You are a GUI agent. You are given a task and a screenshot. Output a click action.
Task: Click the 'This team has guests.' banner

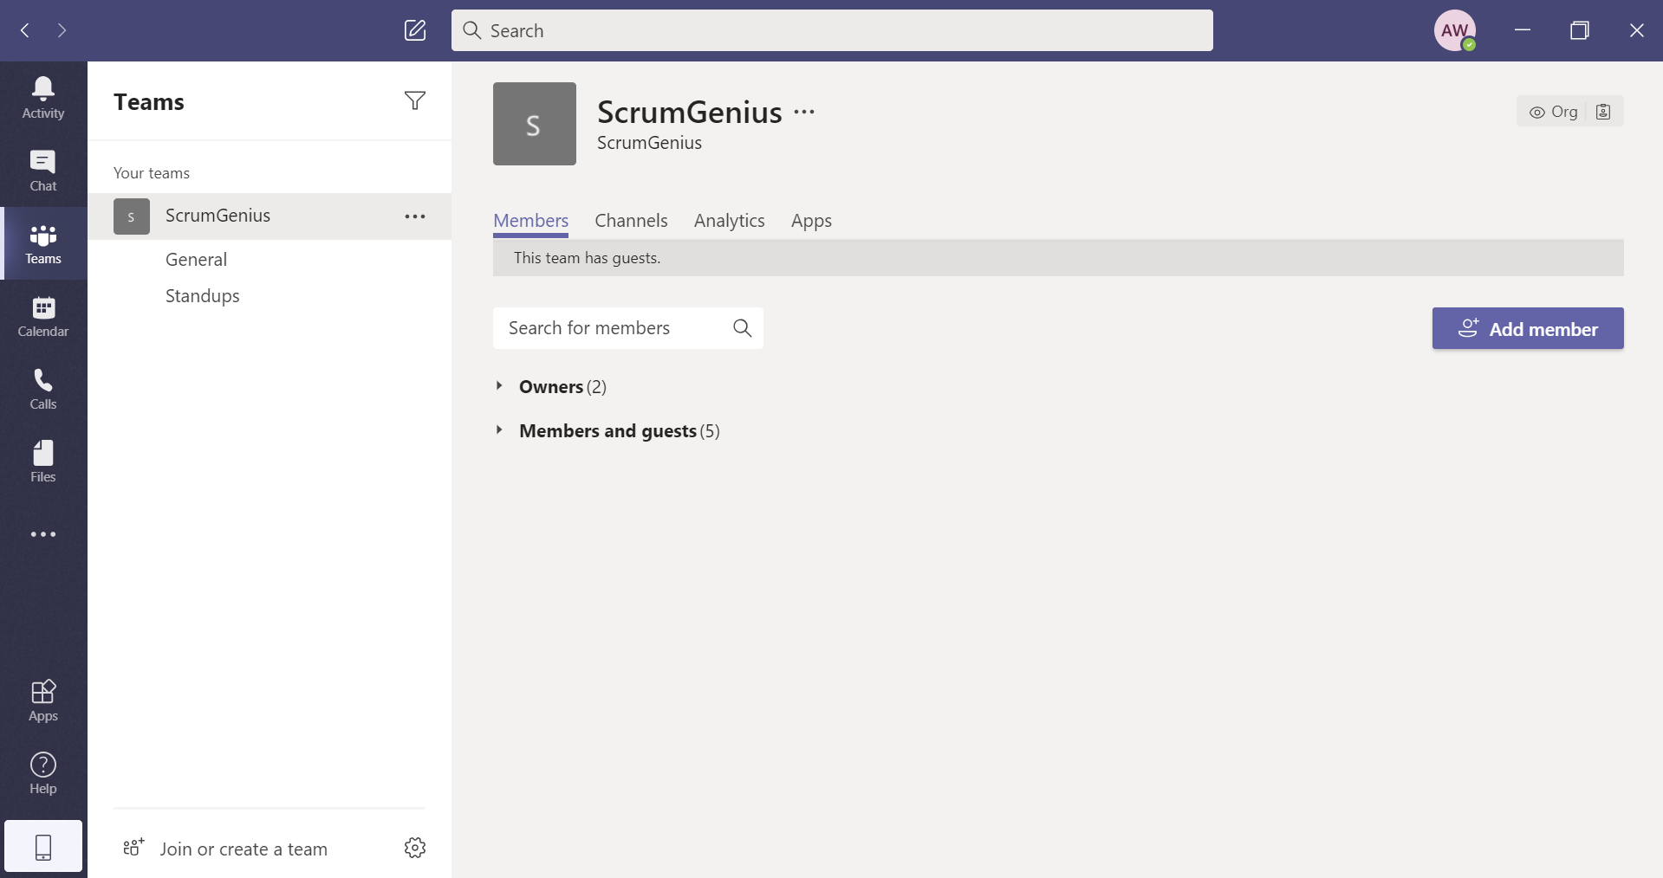[x=1058, y=258]
